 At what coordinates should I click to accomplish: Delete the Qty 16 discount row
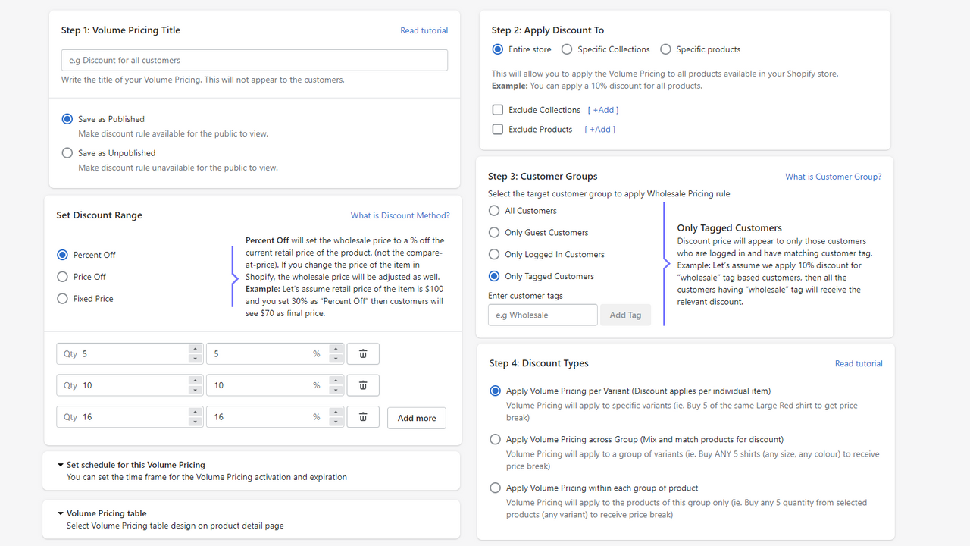(362, 416)
